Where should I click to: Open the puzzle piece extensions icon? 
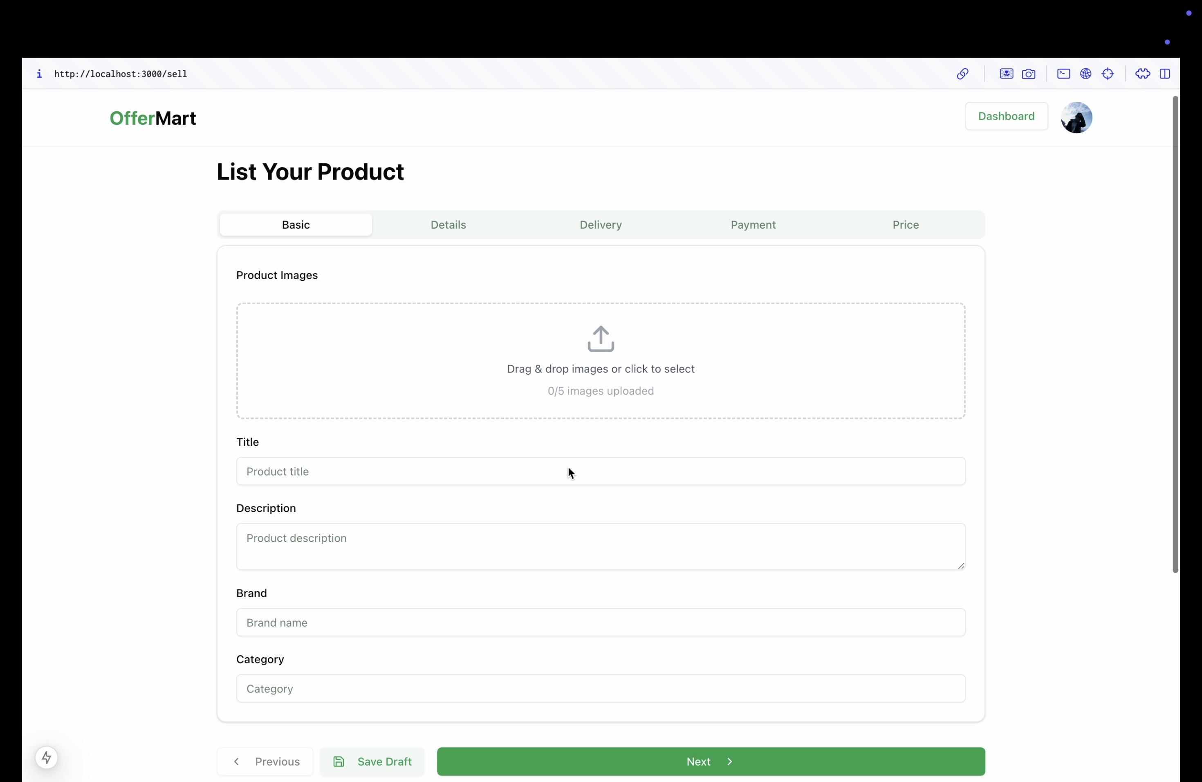pyautogui.click(x=1142, y=74)
